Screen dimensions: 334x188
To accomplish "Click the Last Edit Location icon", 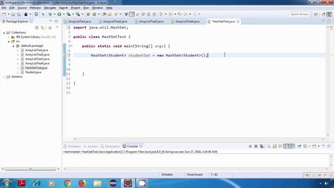I will 180,14.
